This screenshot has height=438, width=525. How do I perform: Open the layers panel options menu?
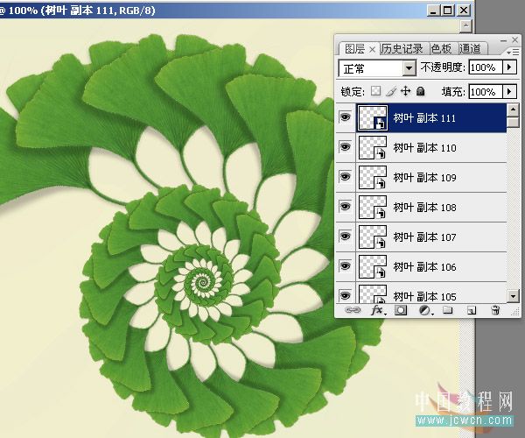(513, 53)
